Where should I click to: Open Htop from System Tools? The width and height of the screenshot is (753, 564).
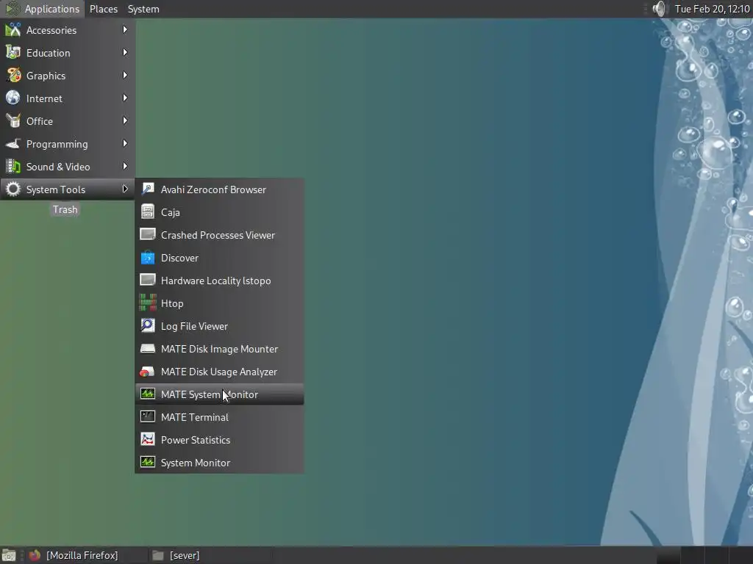[x=219, y=303]
